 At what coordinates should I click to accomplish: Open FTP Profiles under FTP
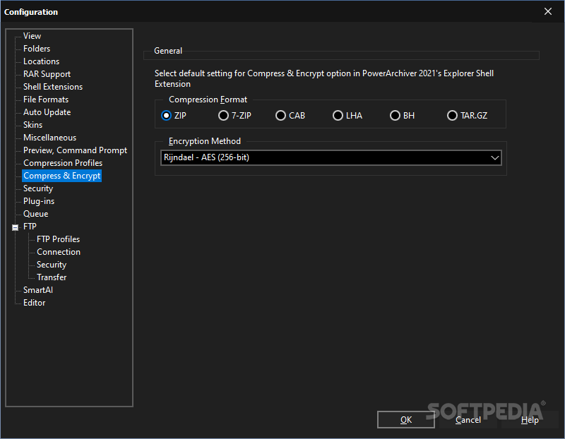pyautogui.click(x=58, y=239)
